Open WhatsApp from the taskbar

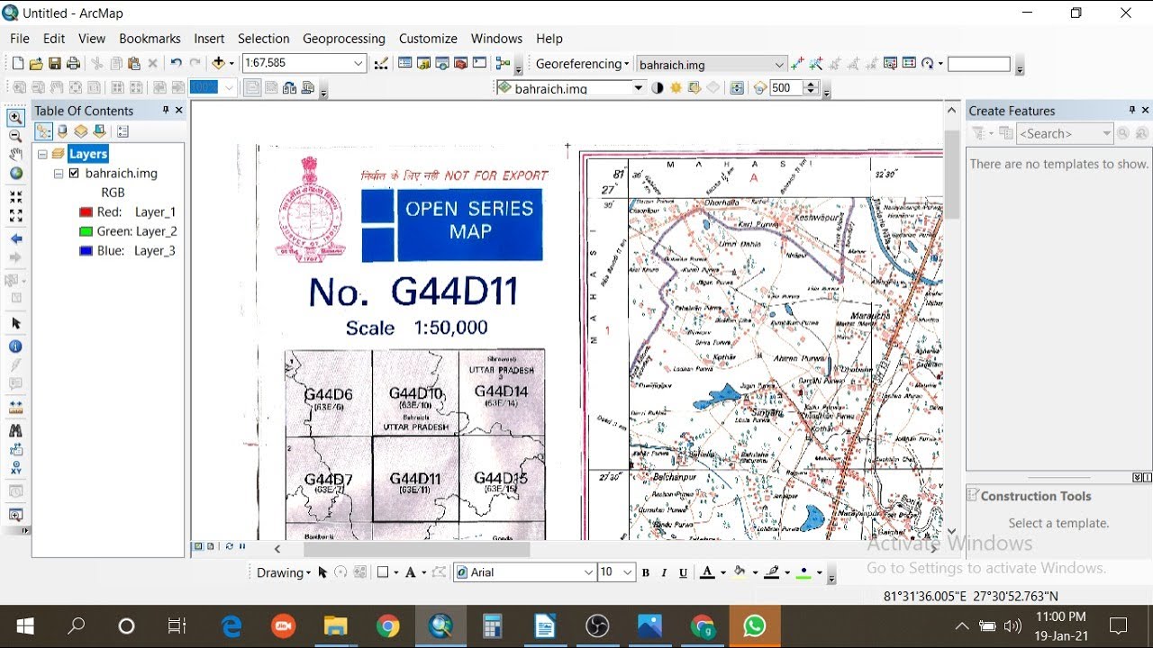[754, 626]
